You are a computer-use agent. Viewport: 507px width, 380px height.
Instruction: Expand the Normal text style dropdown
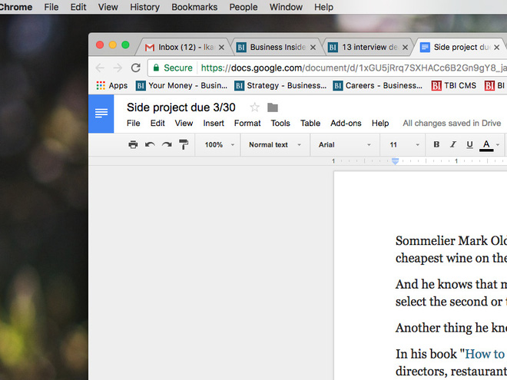point(275,145)
